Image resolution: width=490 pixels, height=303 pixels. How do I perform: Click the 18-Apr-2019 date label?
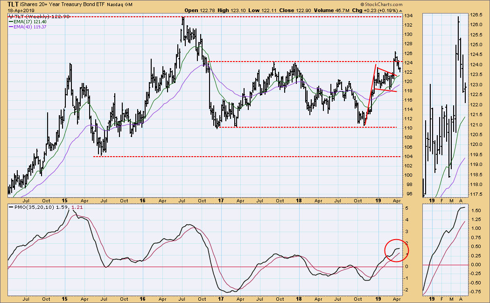coord(21,10)
